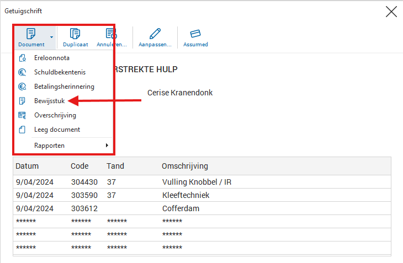
Task: Select the Bewijsstuk menu entry
Action: (50, 101)
